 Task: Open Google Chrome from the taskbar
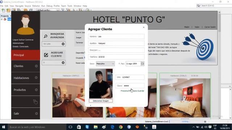pyautogui.click(x=121, y=127)
